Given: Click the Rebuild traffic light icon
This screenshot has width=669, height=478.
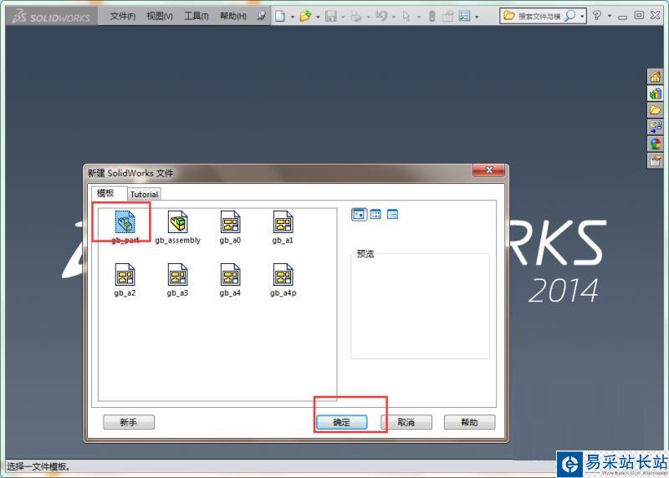Looking at the screenshot, I should click(x=432, y=16).
